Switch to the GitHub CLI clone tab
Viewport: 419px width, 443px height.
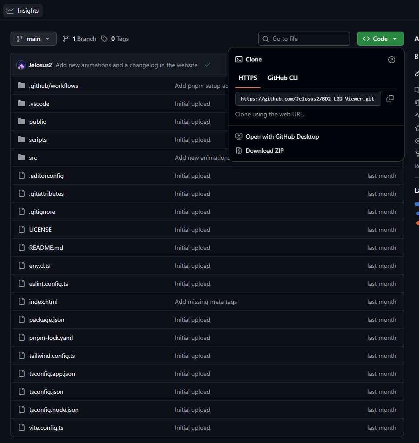coord(282,78)
